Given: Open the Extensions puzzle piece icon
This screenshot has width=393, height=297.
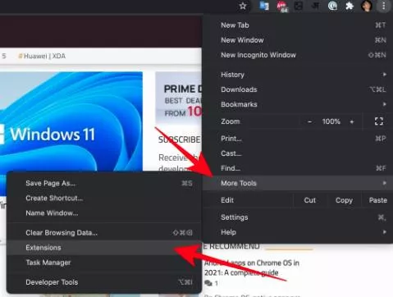Looking at the screenshot, I should (x=350, y=6).
